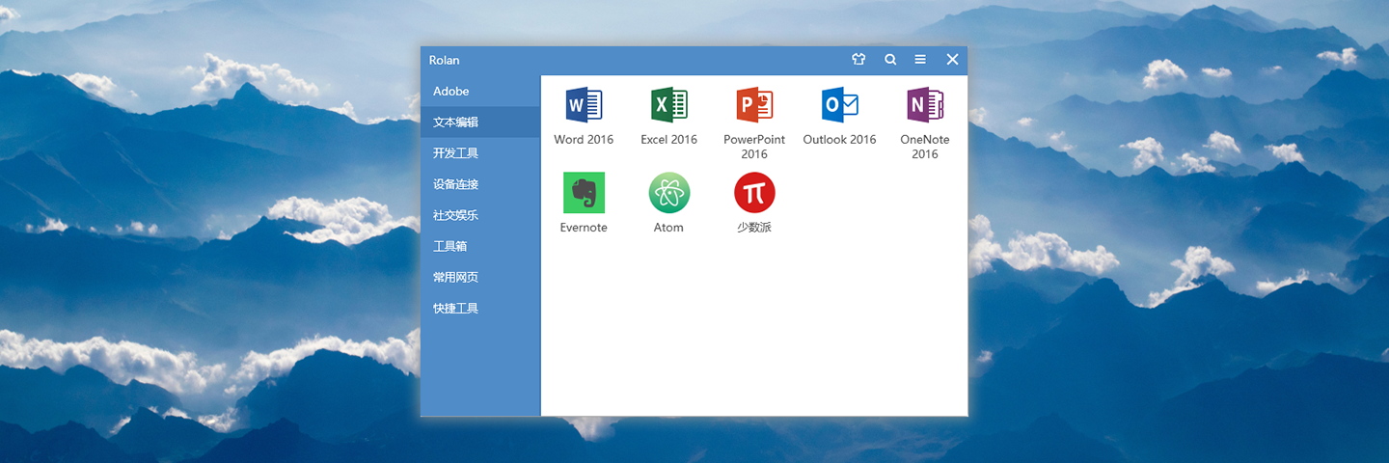
Task: Open the 社交娱乐 group
Action: point(480,215)
